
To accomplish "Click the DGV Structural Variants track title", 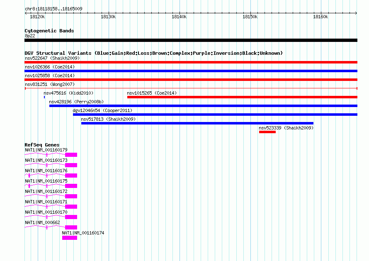I will (154, 53).
